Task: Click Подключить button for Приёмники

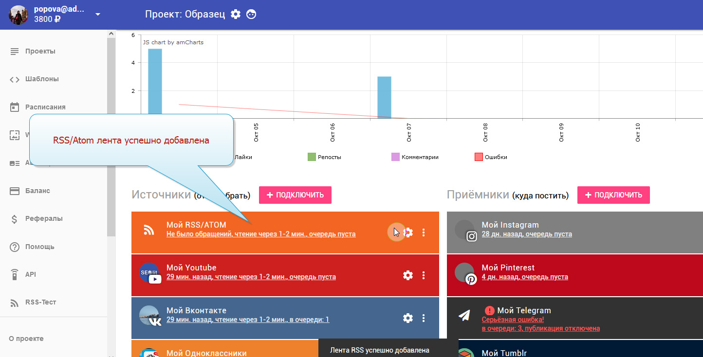Action: click(x=613, y=195)
